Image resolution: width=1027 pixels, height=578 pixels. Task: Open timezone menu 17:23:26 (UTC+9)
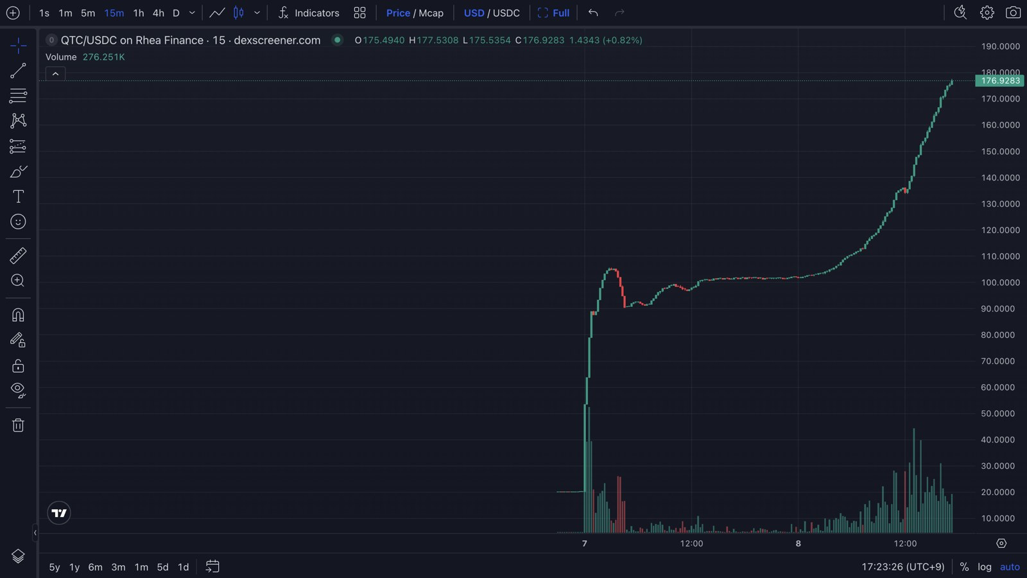tap(903, 567)
